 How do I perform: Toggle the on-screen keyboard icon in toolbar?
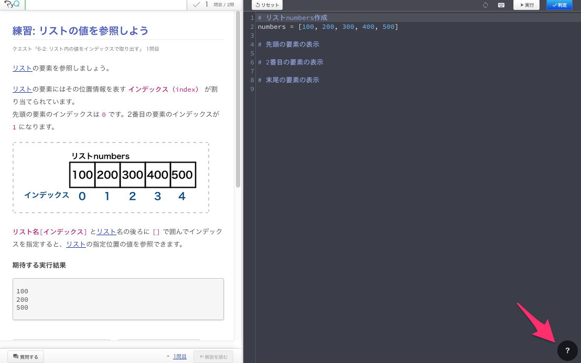click(x=501, y=5)
